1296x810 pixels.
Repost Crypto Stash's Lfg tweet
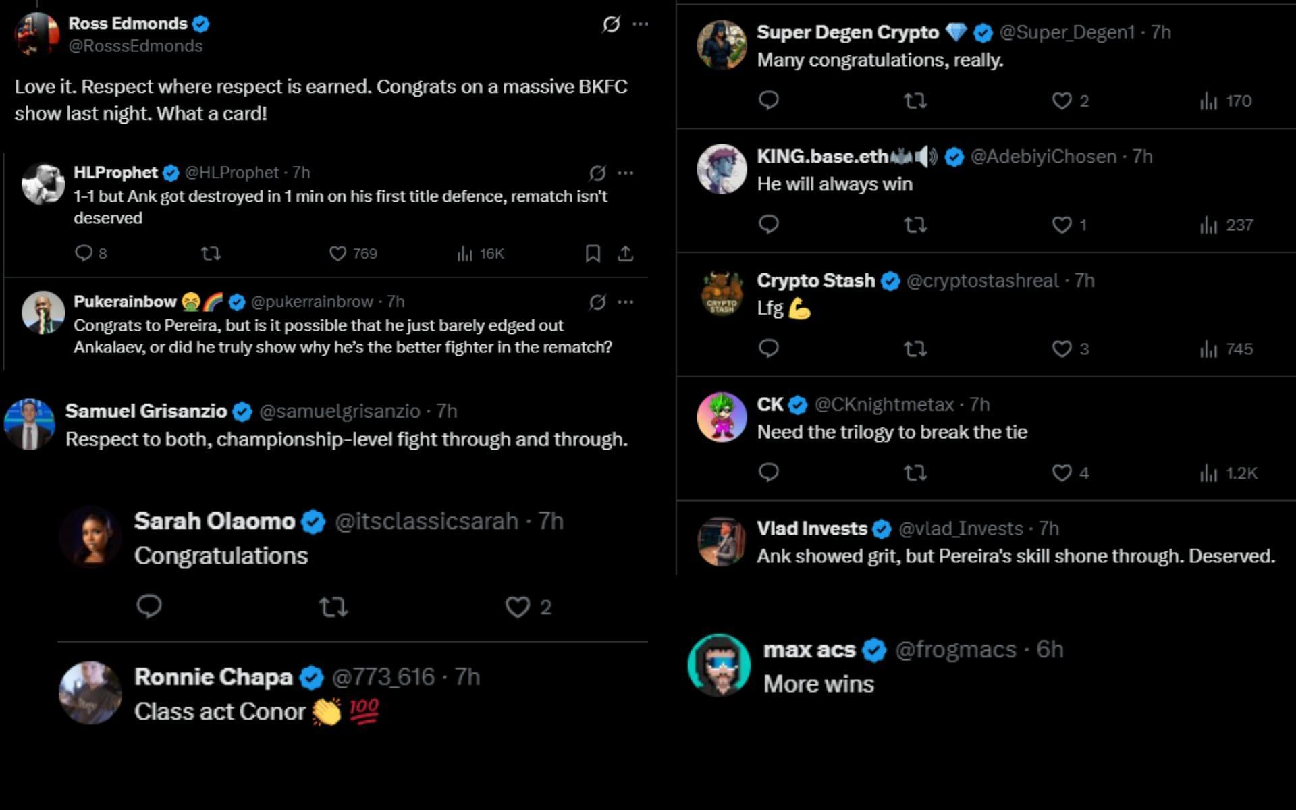[915, 349]
